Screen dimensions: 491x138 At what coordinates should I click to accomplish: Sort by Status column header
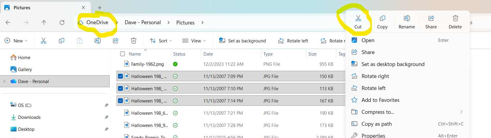point(179,54)
